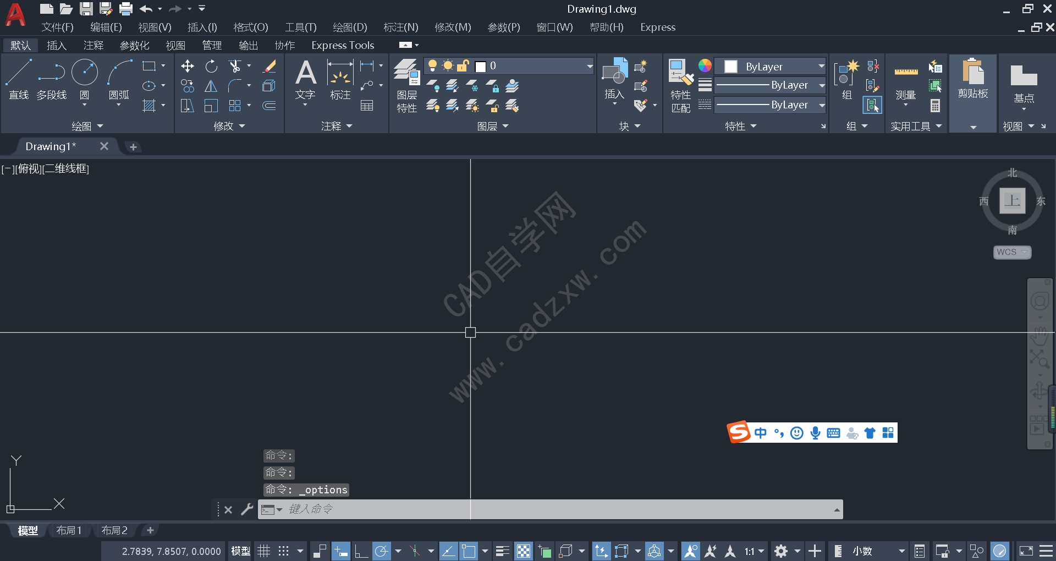Click the Base point (基点) icon

click(1024, 85)
